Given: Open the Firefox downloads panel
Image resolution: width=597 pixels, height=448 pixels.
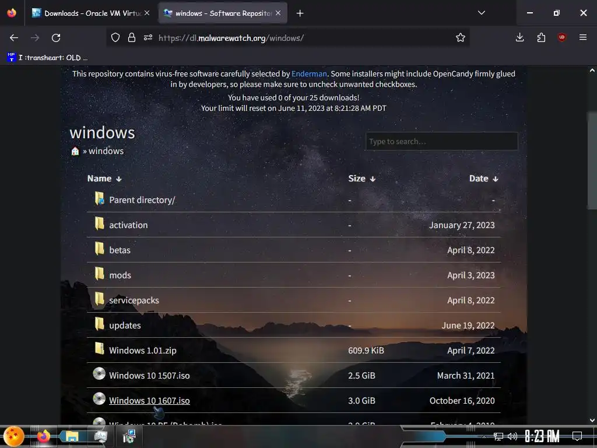Looking at the screenshot, I should coord(519,37).
